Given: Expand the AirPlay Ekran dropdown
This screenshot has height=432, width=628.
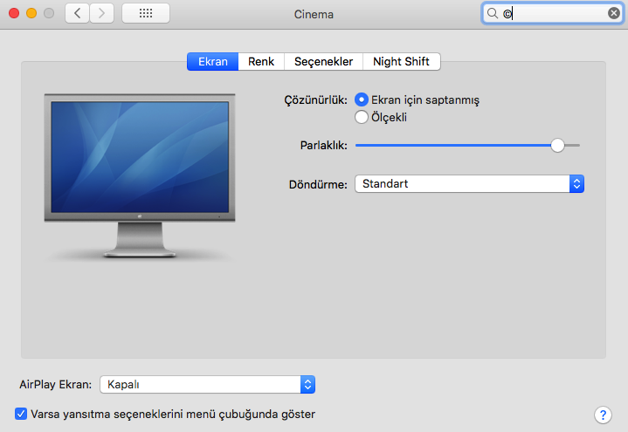Looking at the screenshot, I should (x=207, y=384).
